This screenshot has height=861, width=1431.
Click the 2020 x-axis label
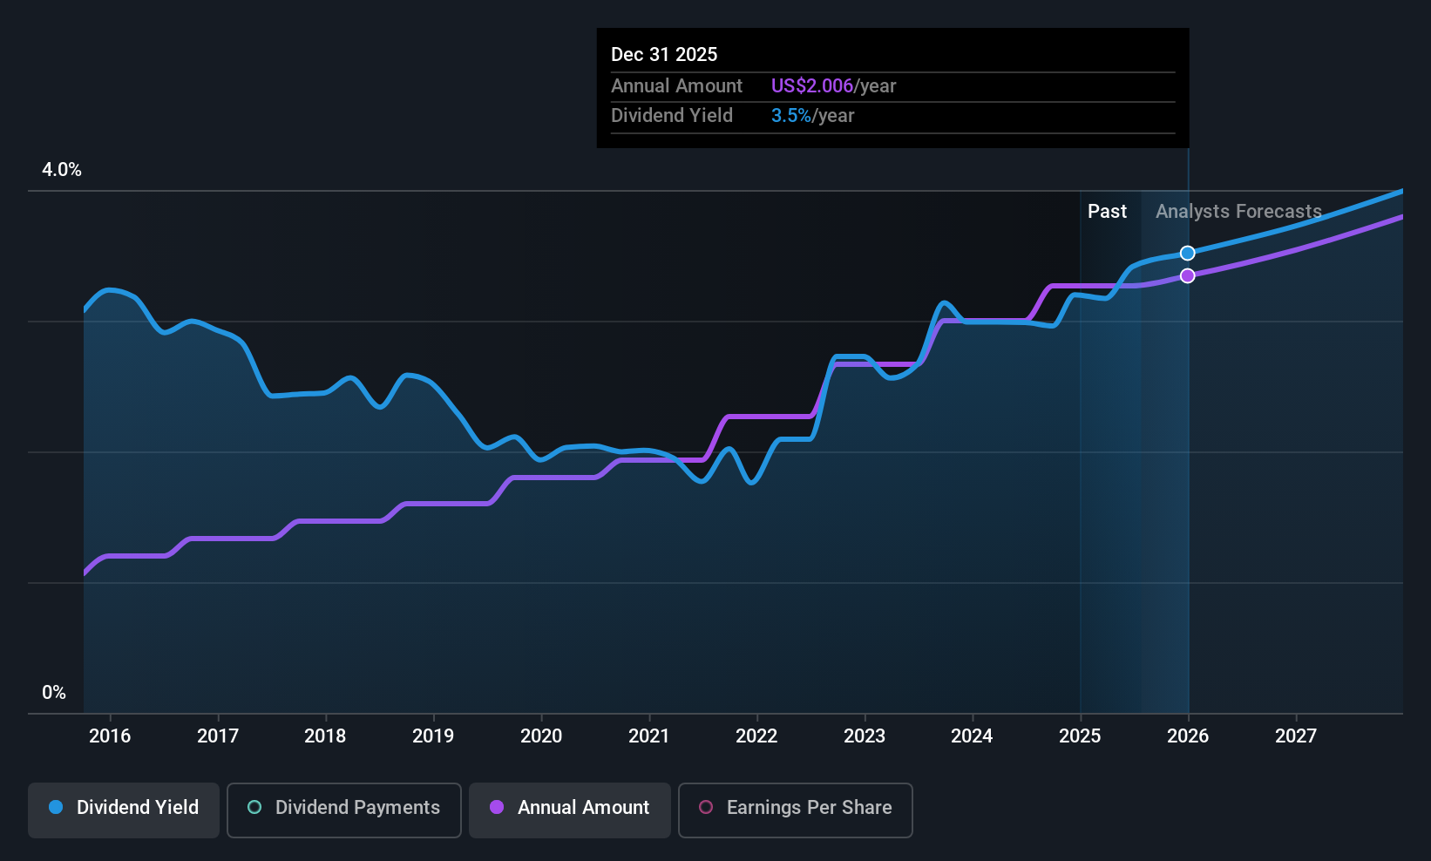tap(541, 736)
